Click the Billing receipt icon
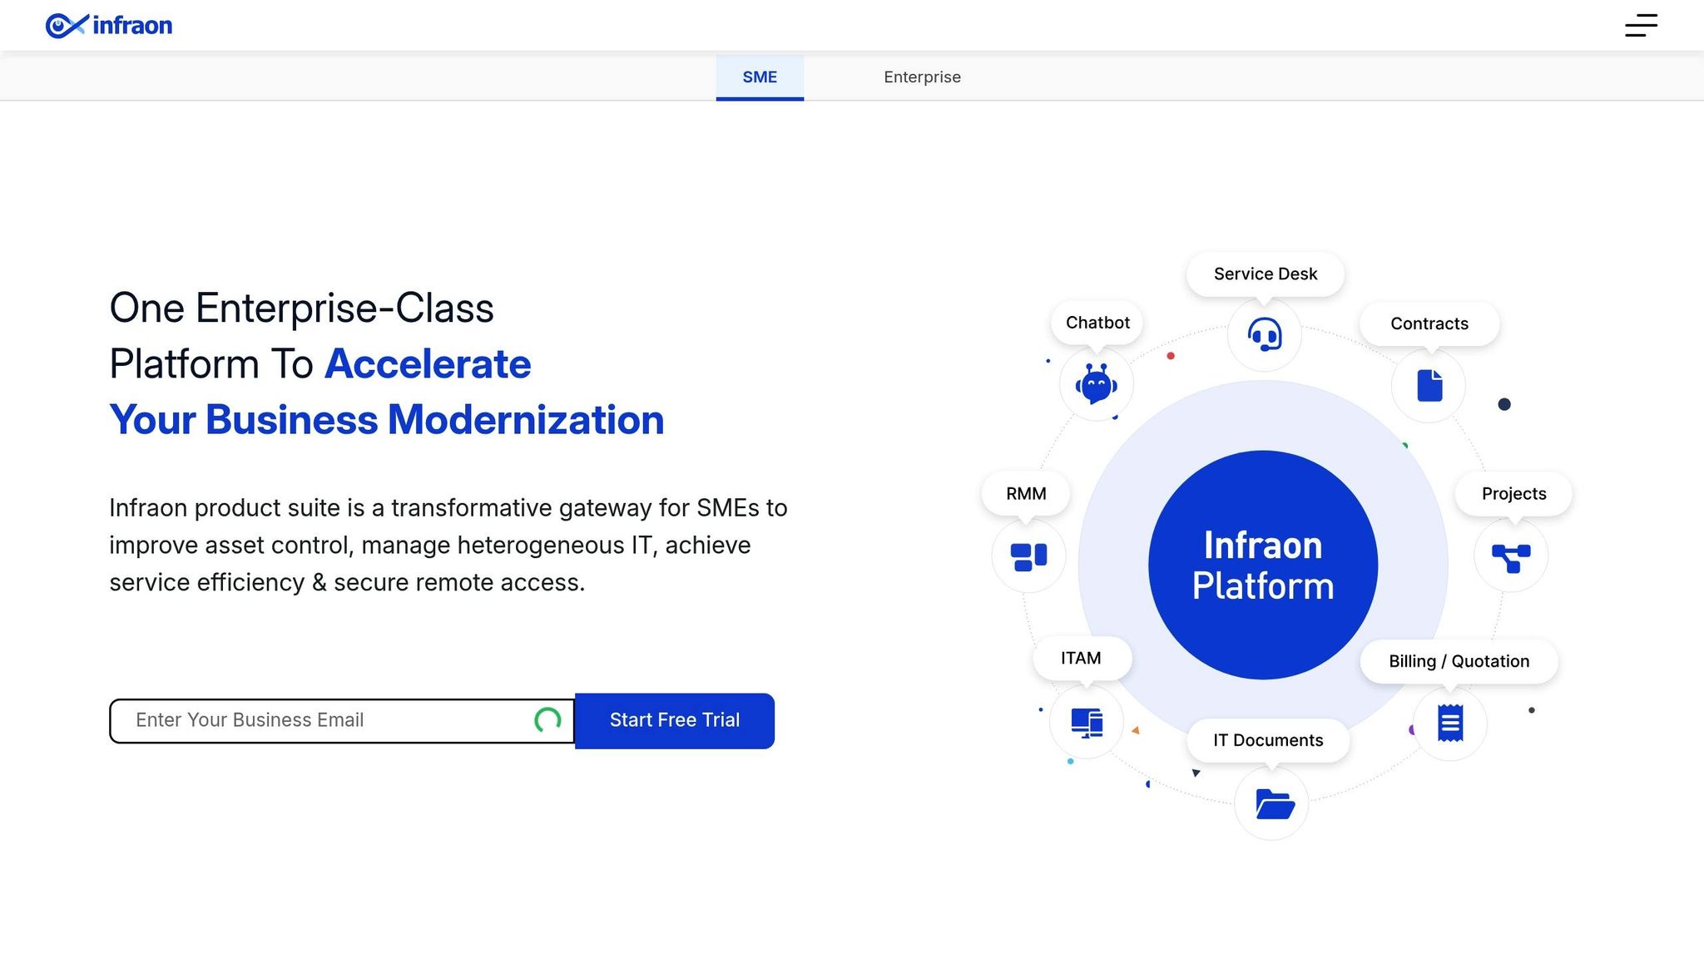Viewport: 1704px width, 958px height. 1449,723
